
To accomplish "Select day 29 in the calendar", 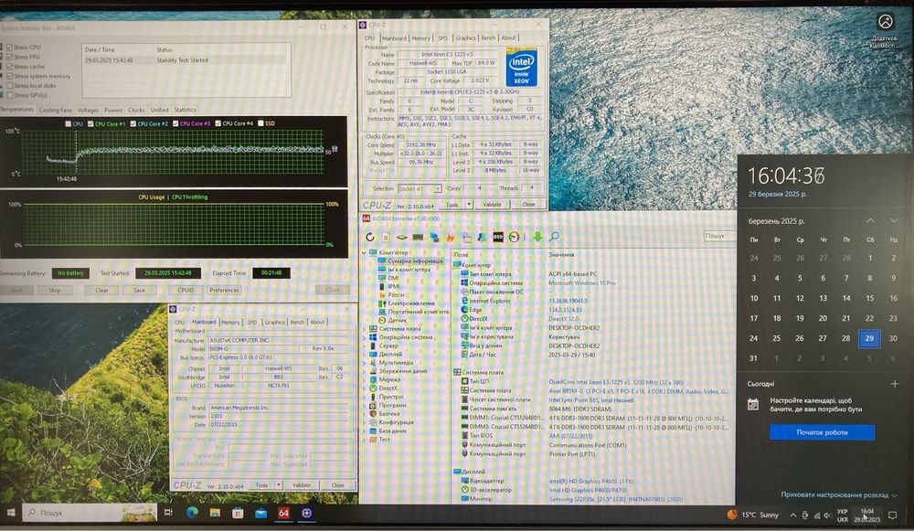I will pyautogui.click(x=869, y=338).
